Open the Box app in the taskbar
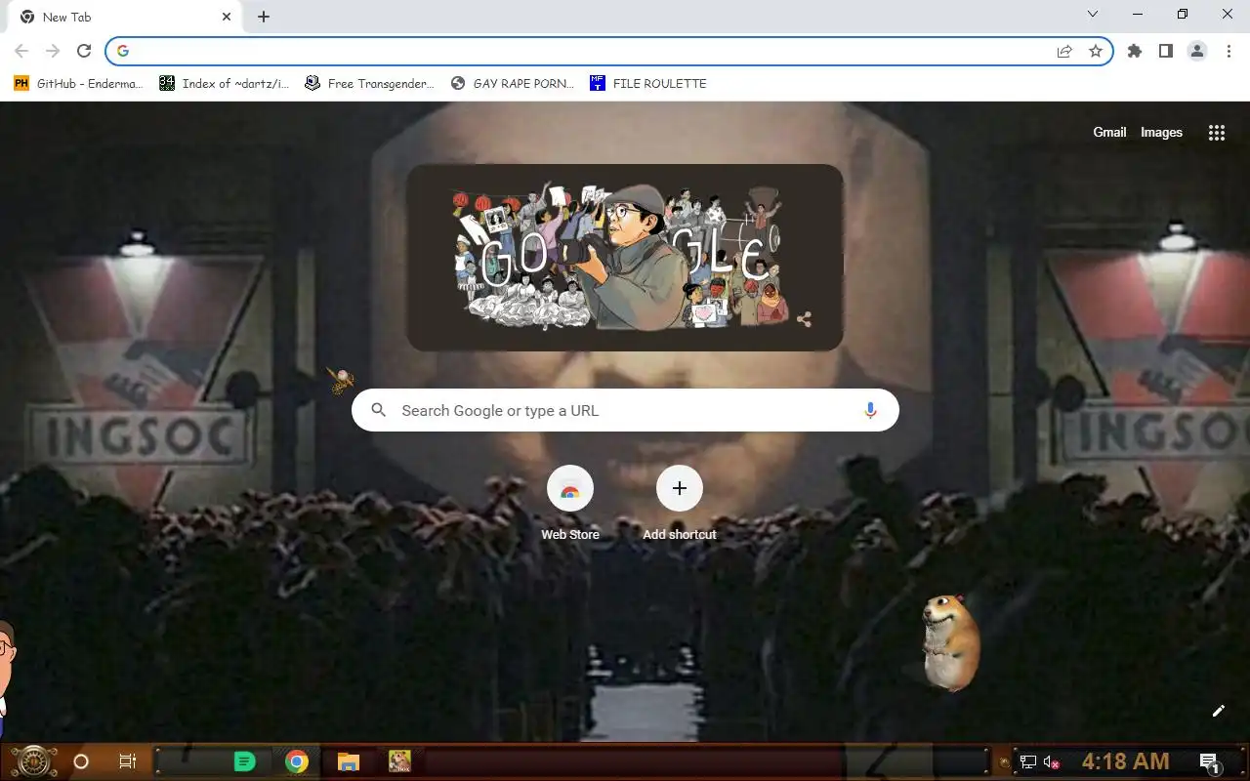 tap(399, 761)
